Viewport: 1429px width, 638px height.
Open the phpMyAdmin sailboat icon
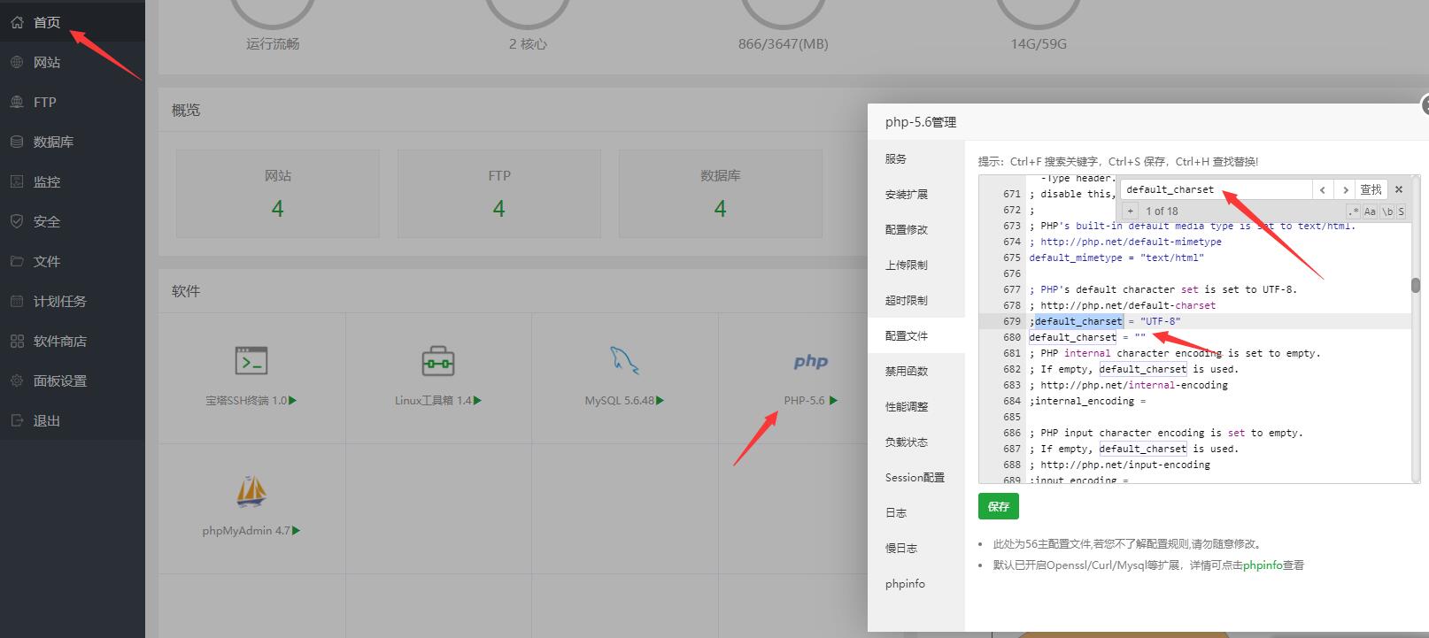pyautogui.click(x=251, y=491)
